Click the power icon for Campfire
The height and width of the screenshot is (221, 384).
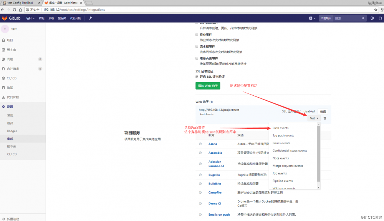(200, 192)
